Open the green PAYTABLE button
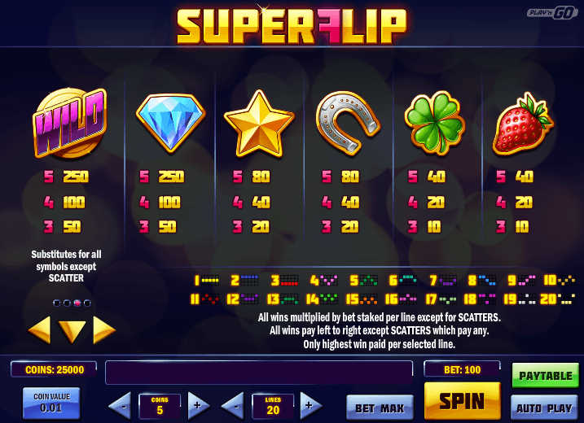Screen dimensions: 584x423 (546, 376)
